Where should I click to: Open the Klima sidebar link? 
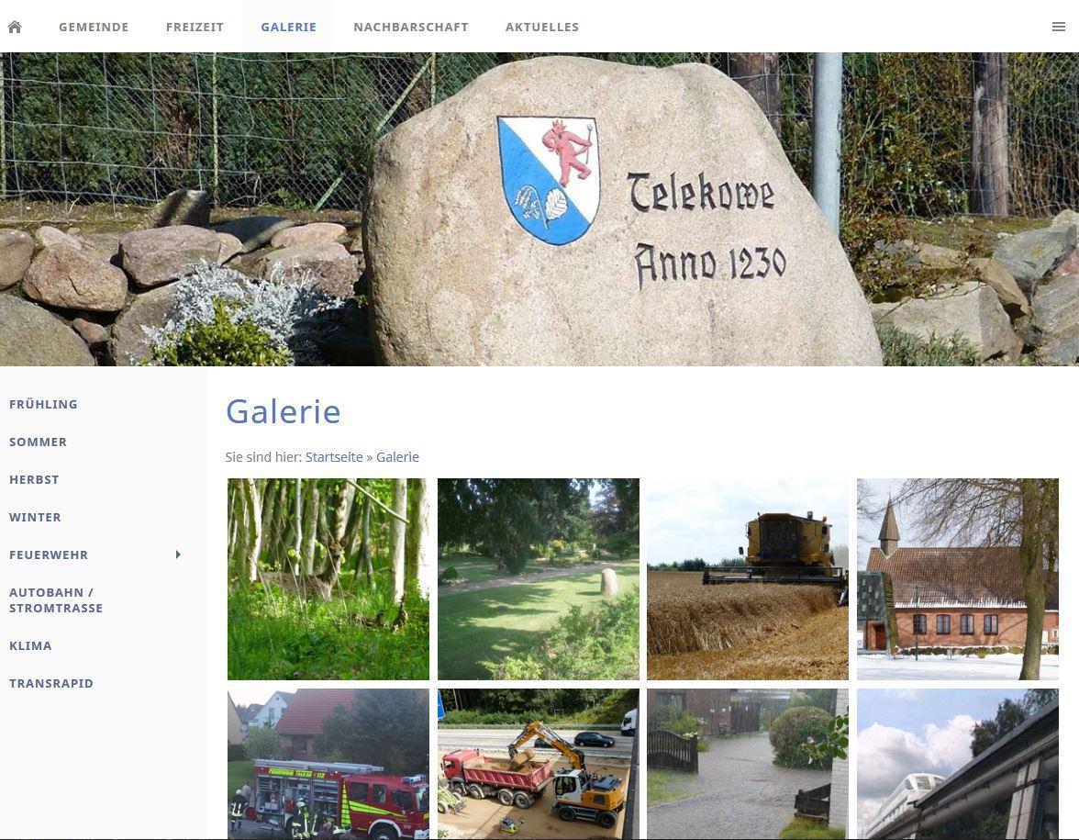(30, 646)
